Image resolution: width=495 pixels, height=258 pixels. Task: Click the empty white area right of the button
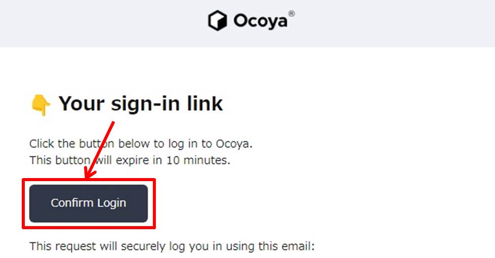pos(316,203)
